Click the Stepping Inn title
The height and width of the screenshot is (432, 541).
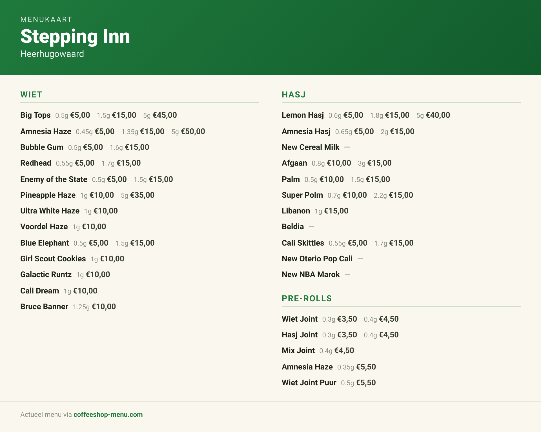[x=75, y=37]
